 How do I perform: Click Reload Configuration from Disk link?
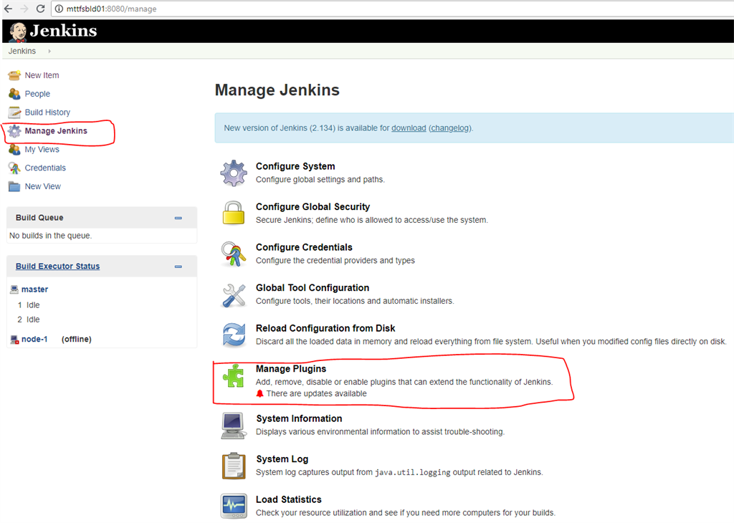[325, 328]
